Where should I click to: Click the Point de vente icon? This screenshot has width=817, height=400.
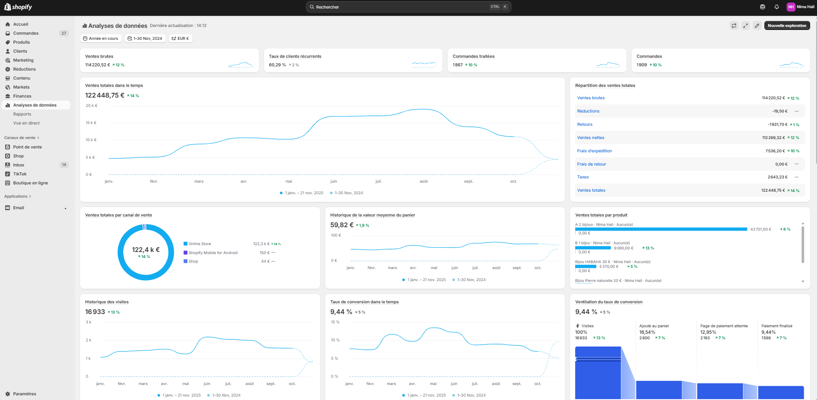click(x=8, y=147)
